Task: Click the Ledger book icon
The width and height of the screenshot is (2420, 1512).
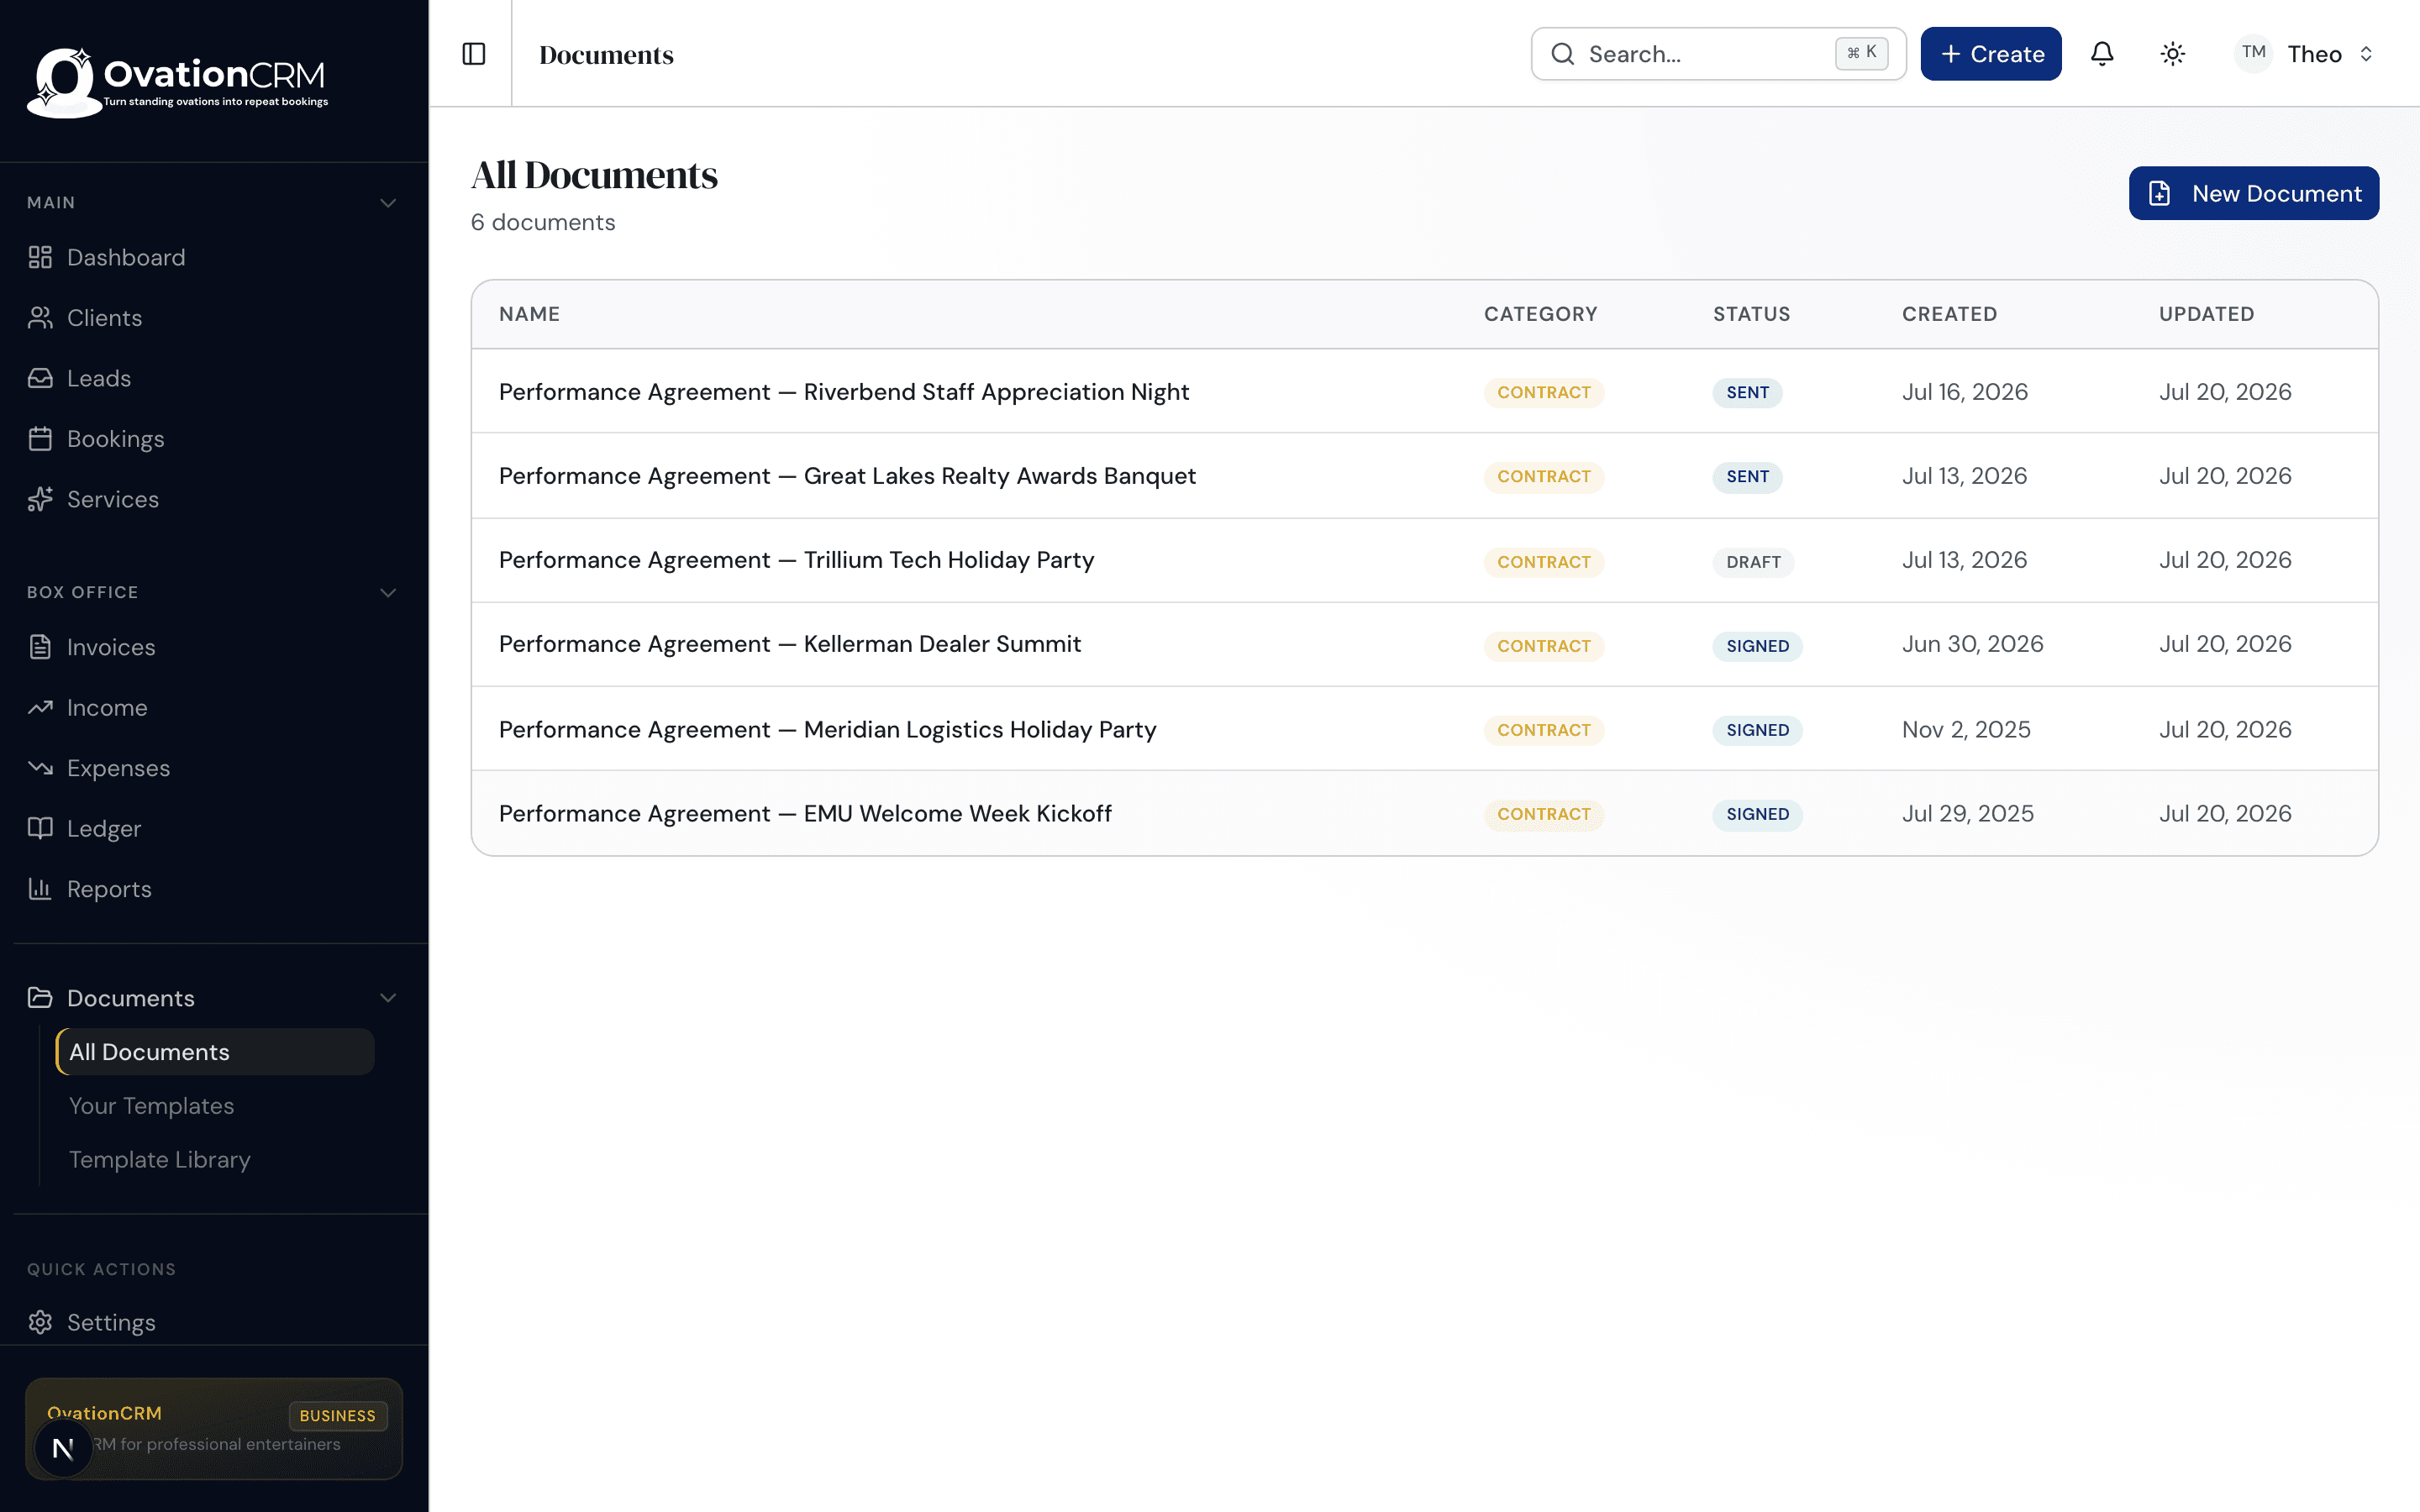Action: tap(40, 829)
